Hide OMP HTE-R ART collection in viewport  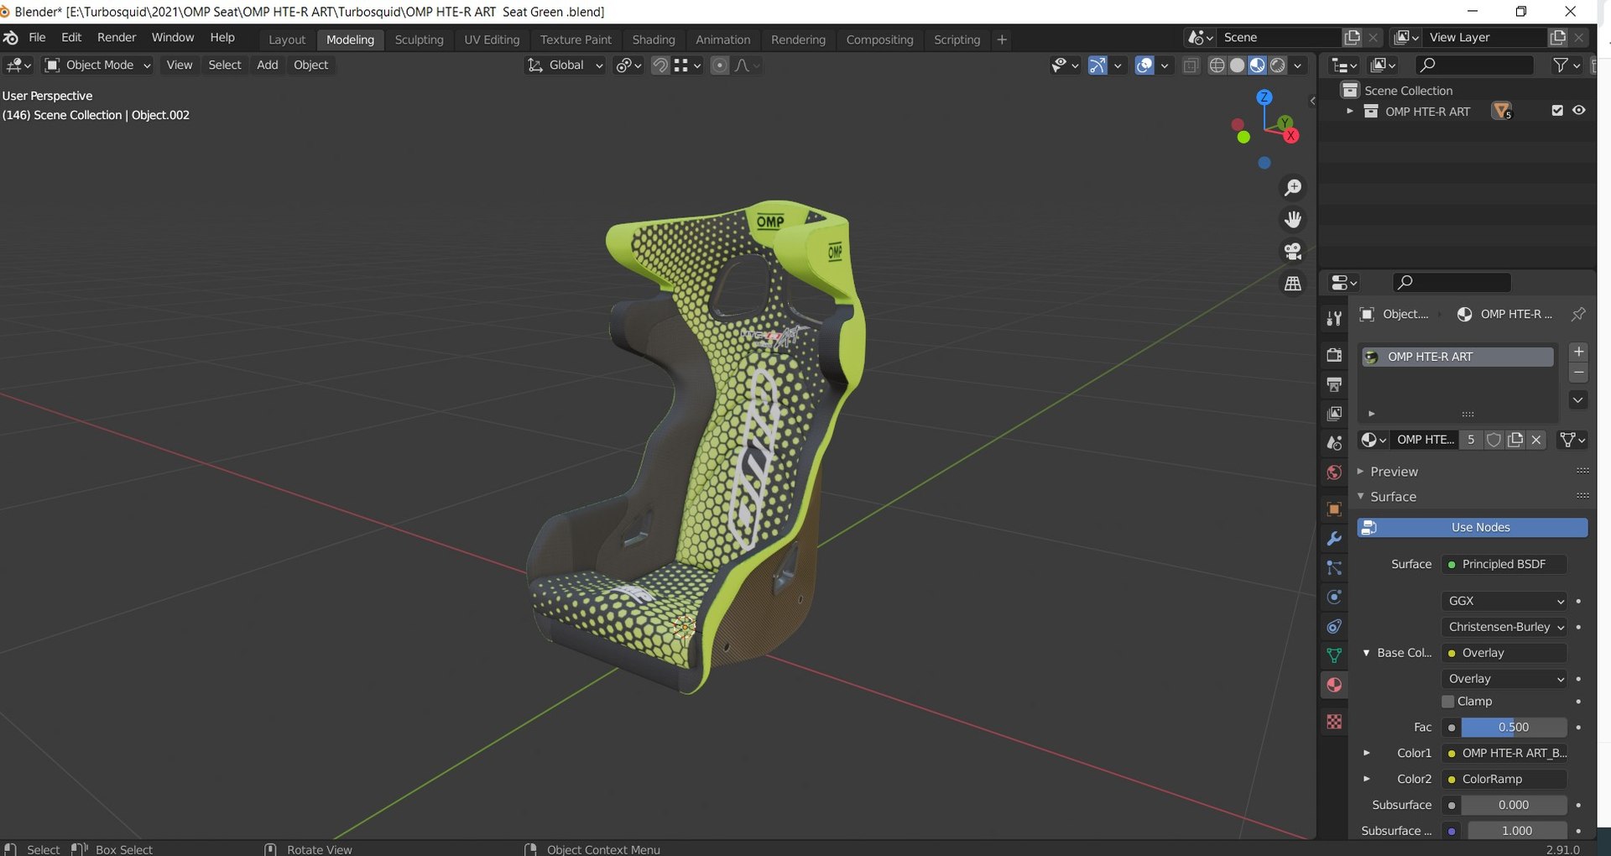pyautogui.click(x=1579, y=111)
